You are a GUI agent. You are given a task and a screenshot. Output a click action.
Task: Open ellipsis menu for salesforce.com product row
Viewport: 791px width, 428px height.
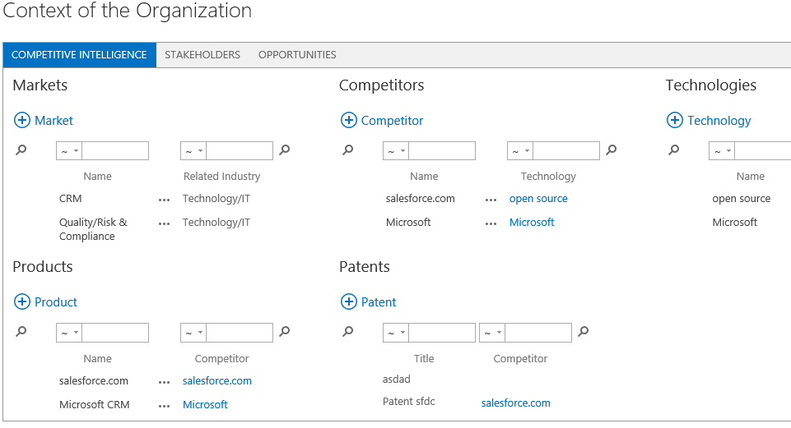click(x=164, y=382)
